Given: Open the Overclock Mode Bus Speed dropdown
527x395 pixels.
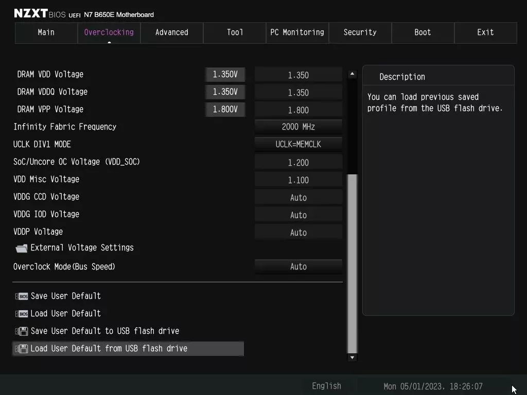Looking at the screenshot, I should pos(298,266).
